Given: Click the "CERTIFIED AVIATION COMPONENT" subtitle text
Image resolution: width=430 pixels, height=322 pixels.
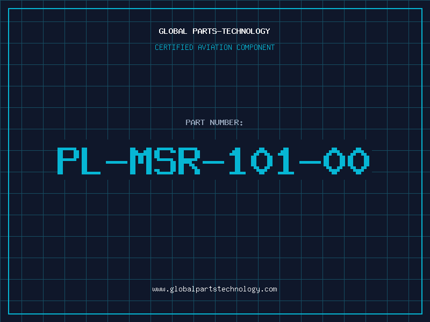Looking at the screenshot, I should pos(214,47).
